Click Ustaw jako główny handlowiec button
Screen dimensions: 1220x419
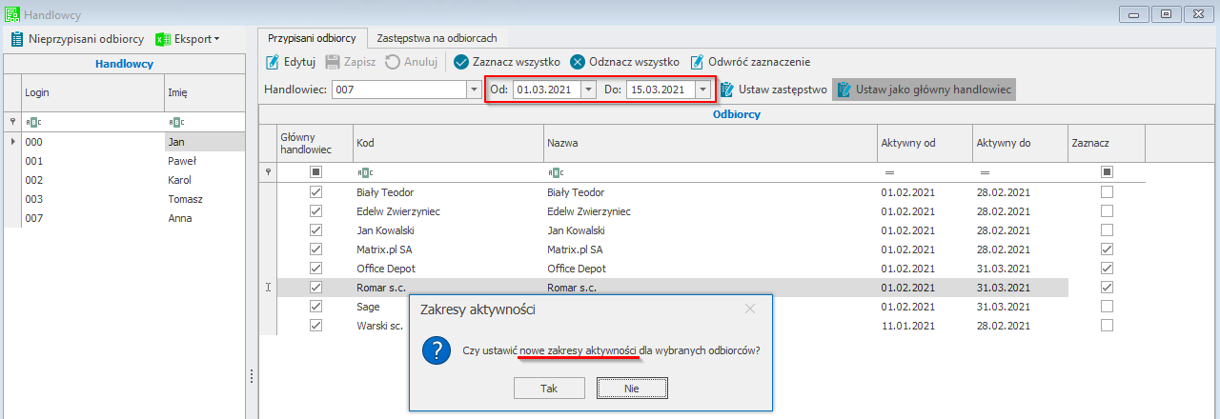[x=923, y=90]
